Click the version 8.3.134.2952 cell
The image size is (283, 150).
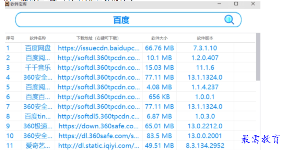205,146
